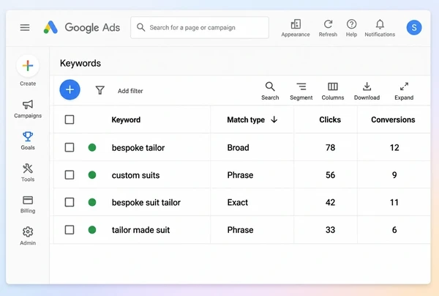
Task: Click the Exact match type cell
Action: point(237,202)
